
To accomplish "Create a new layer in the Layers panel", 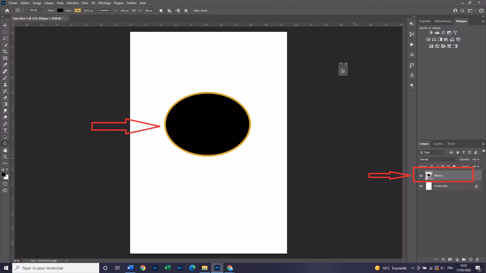I will pyautogui.click(x=471, y=260).
